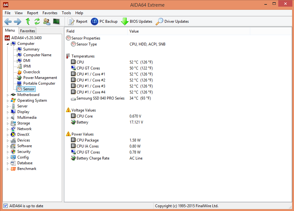Open the Manage Users toolbar icon
Viewport: 294px width, 211px height.
pyautogui.click(x=47, y=21)
